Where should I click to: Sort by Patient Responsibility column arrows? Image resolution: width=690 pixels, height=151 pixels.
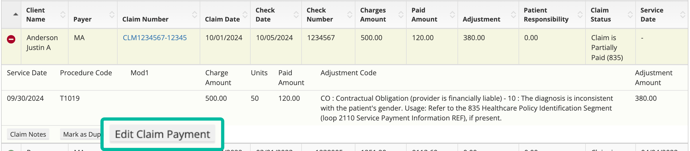[580, 15]
